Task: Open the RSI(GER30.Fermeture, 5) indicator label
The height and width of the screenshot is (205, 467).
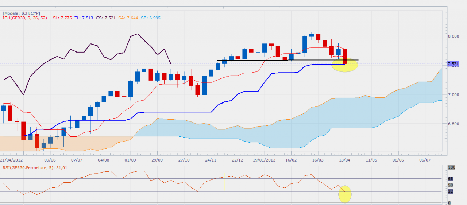Action: [x=35, y=167]
